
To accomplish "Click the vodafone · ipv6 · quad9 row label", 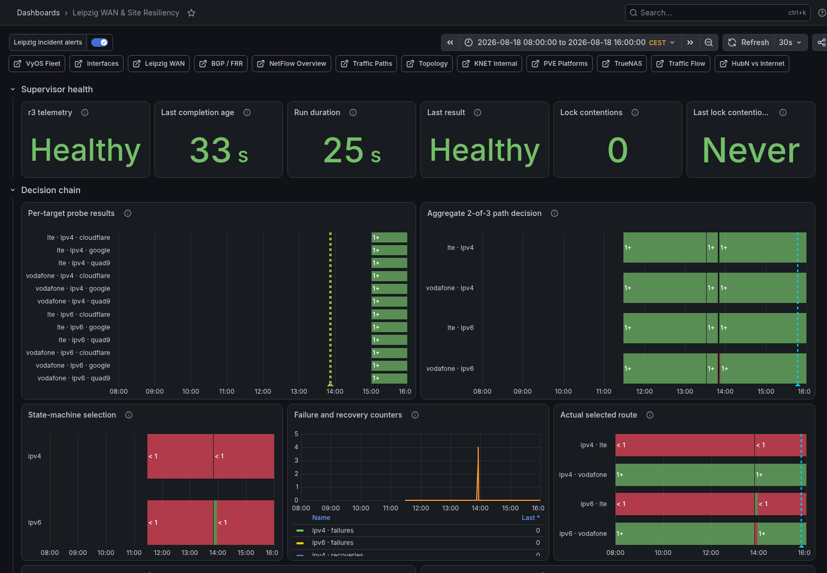I will (x=74, y=378).
